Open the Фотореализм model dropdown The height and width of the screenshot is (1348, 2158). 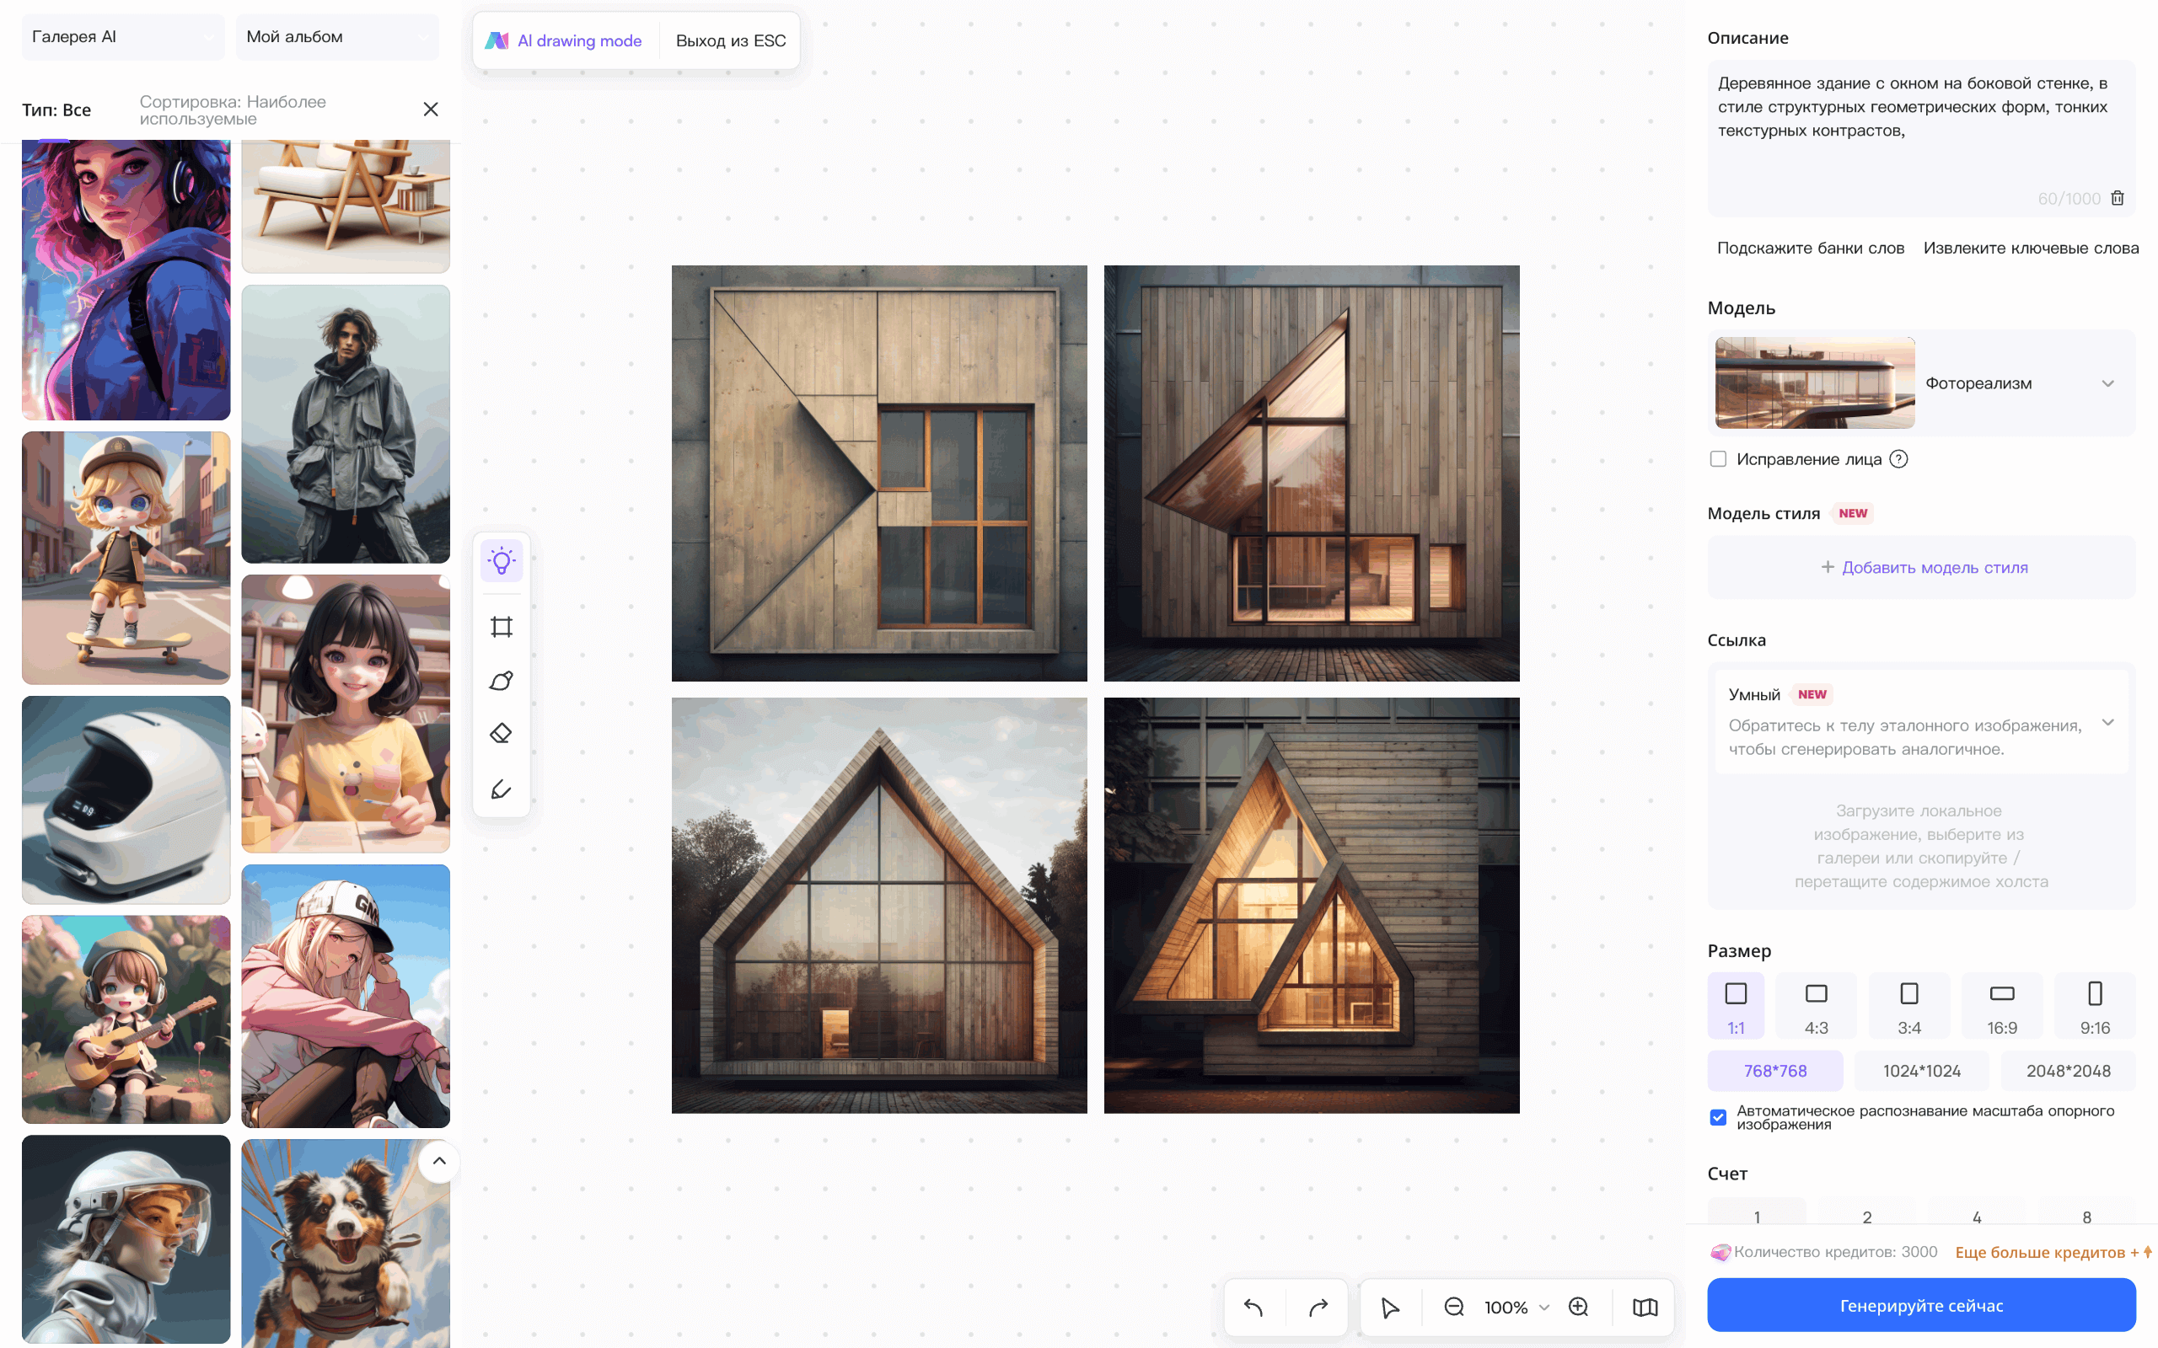point(2107,383)
